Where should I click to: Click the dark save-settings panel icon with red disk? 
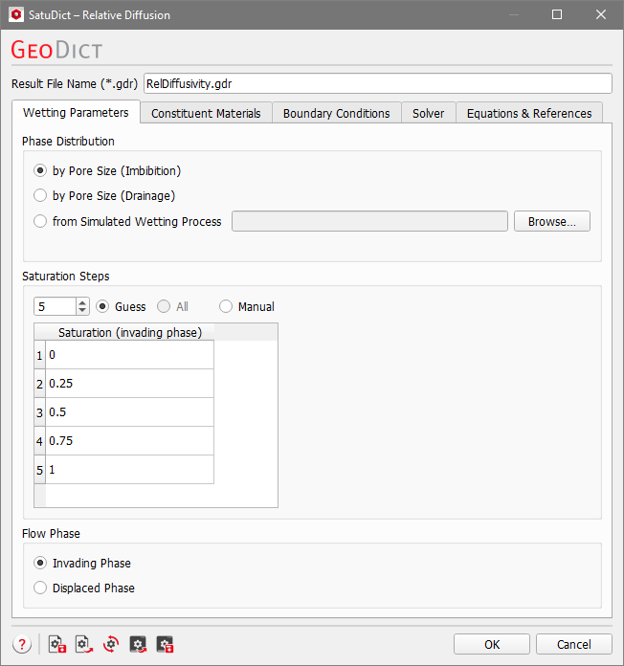pyautogui.click(x=165, y=644)
